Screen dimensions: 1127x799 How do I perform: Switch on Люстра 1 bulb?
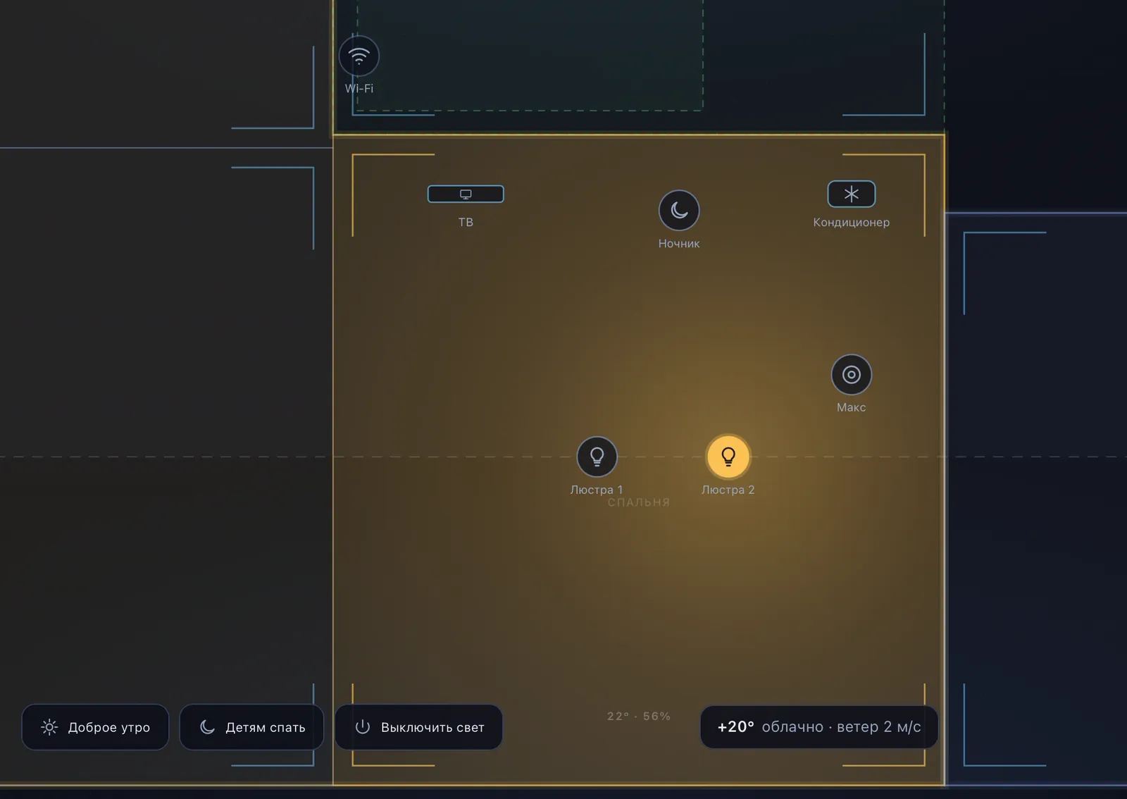[x=597, y=457]
